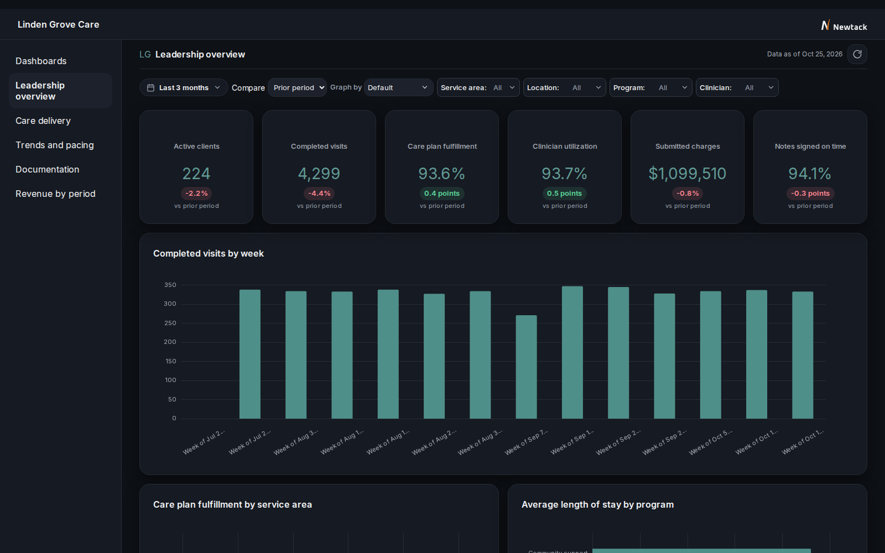This screenshot has width=885, height=553.
Task: Click the 350 y-axis label
Action: point(170,285)
